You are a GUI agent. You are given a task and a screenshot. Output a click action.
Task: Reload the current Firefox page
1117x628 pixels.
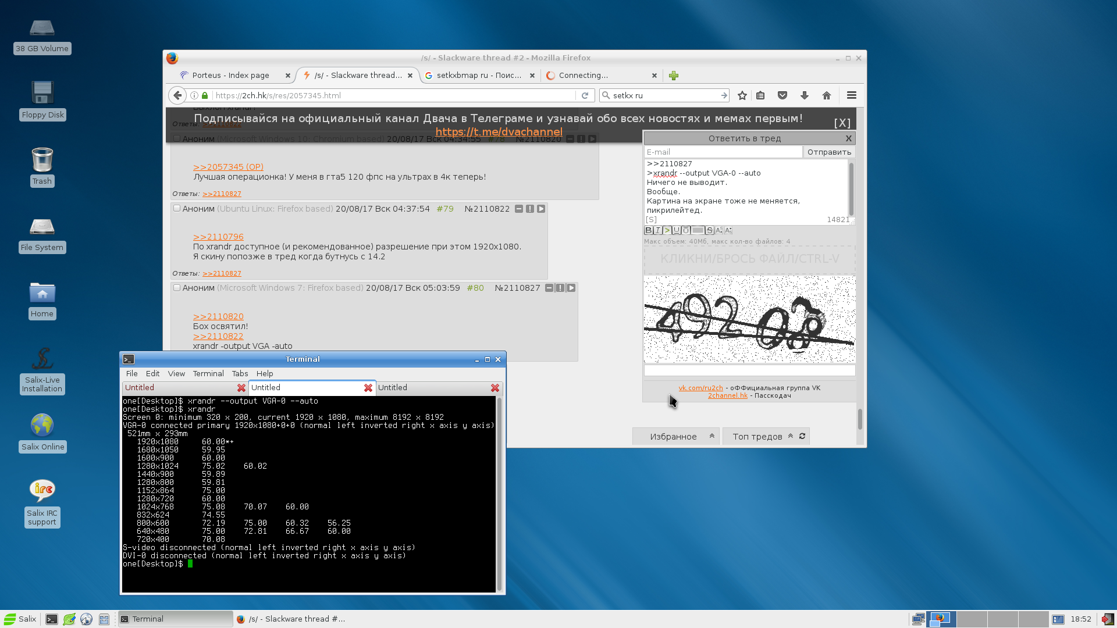pos(585,95)
